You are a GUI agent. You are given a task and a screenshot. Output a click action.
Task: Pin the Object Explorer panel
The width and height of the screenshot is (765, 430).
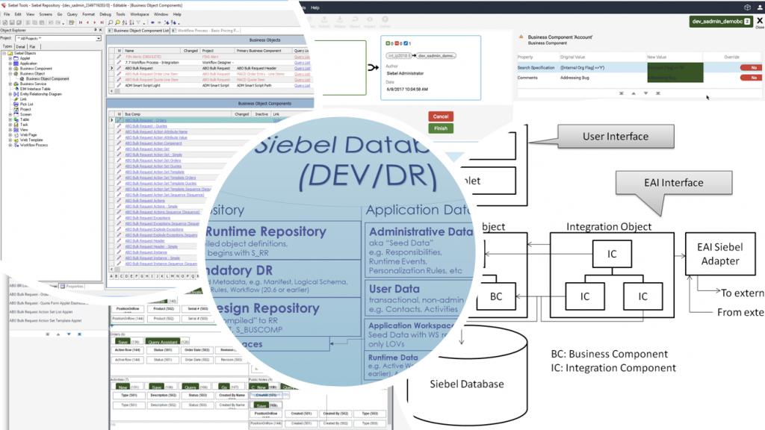click(x=95, y=30)
